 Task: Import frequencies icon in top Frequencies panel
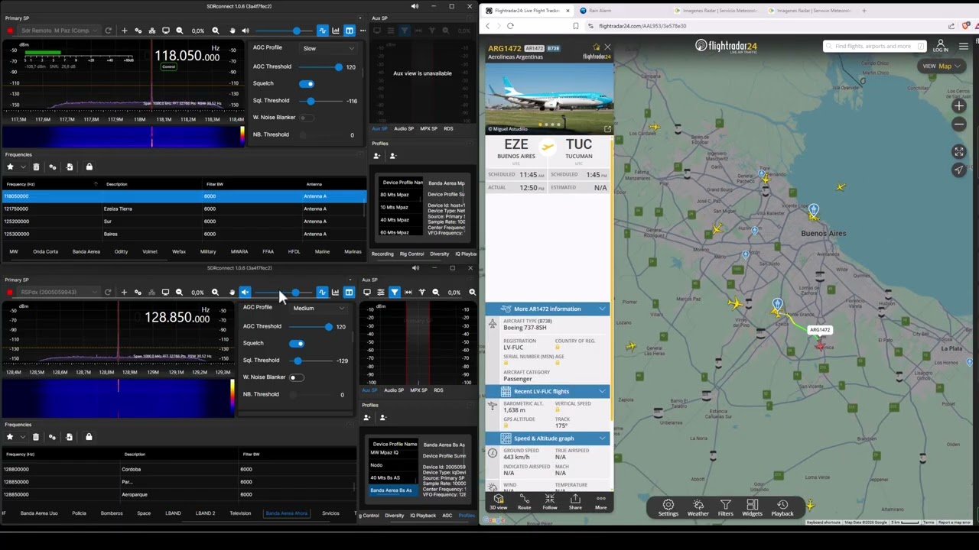pyautogui.click(x=70, y=167)
